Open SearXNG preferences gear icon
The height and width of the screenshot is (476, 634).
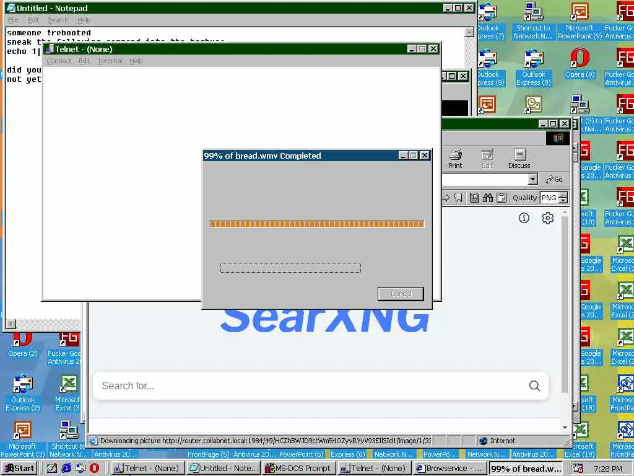coord(547,218)
